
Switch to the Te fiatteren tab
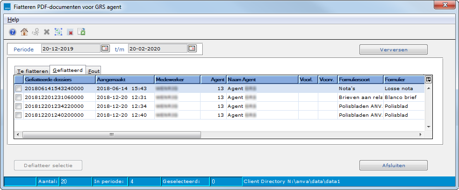(32, 71)
